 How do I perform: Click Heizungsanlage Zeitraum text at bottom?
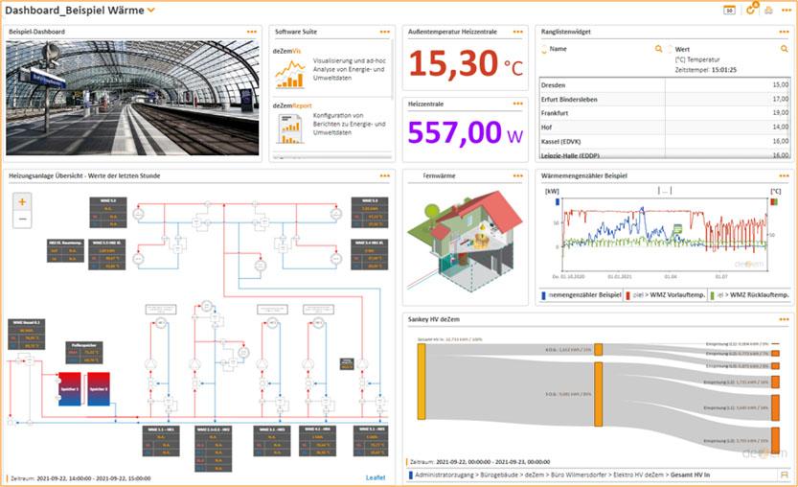[x=80, y=478]
